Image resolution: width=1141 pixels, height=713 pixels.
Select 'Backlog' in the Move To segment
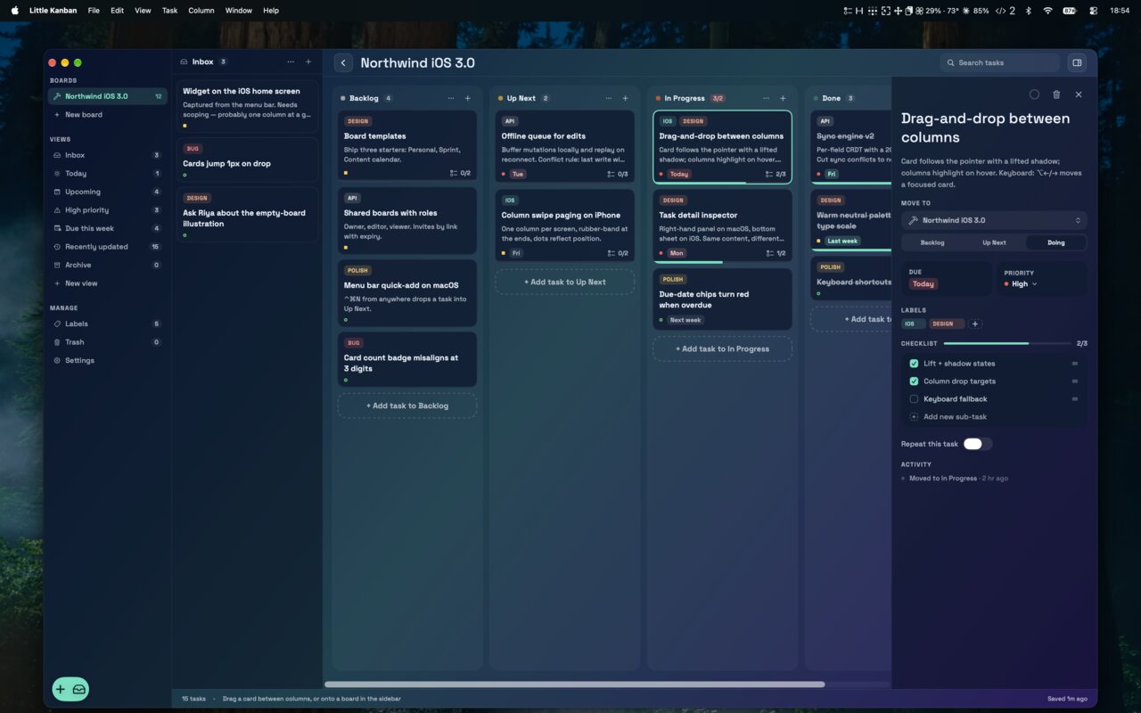[x=932, y=242]
